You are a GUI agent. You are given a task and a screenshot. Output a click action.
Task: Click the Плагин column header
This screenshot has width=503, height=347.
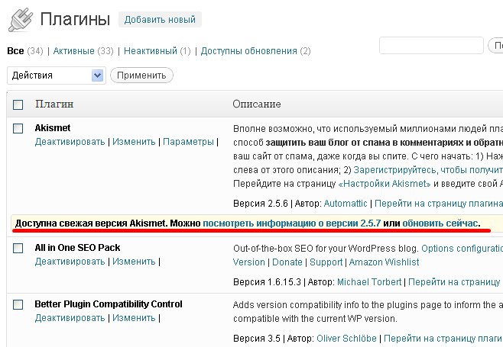tap(54, 104)
